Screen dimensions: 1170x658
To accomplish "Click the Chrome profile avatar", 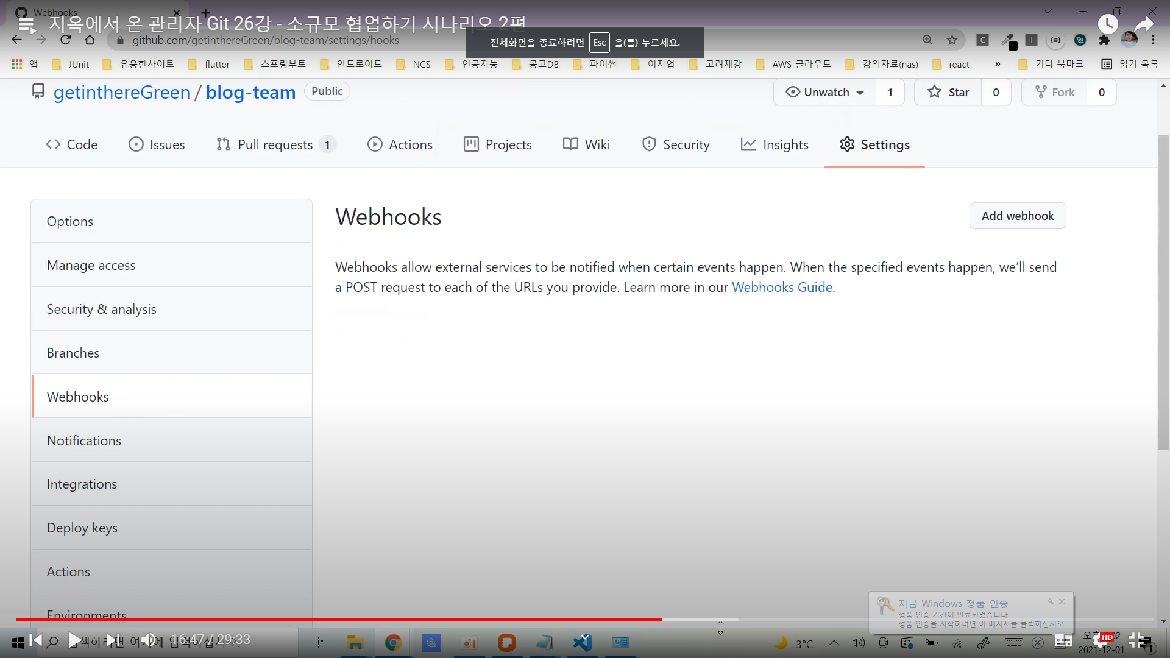I will pos(1129,40).
